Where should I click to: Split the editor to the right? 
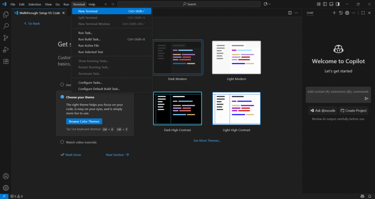(290, 13)
